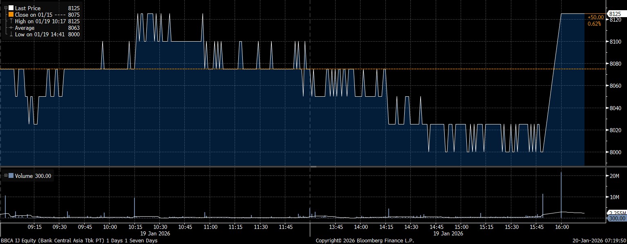Collapse the Last Price legend tree

[6, 8]
